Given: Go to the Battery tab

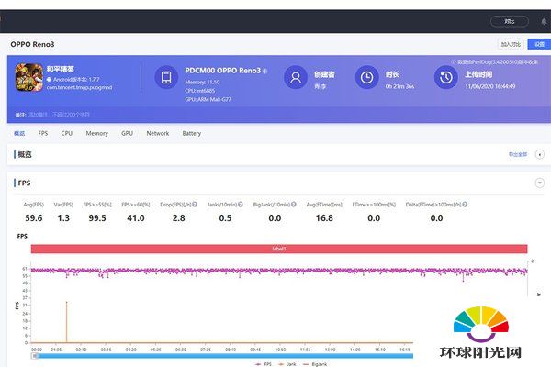Looking at the screenshot, I should (x=192, y=133).
